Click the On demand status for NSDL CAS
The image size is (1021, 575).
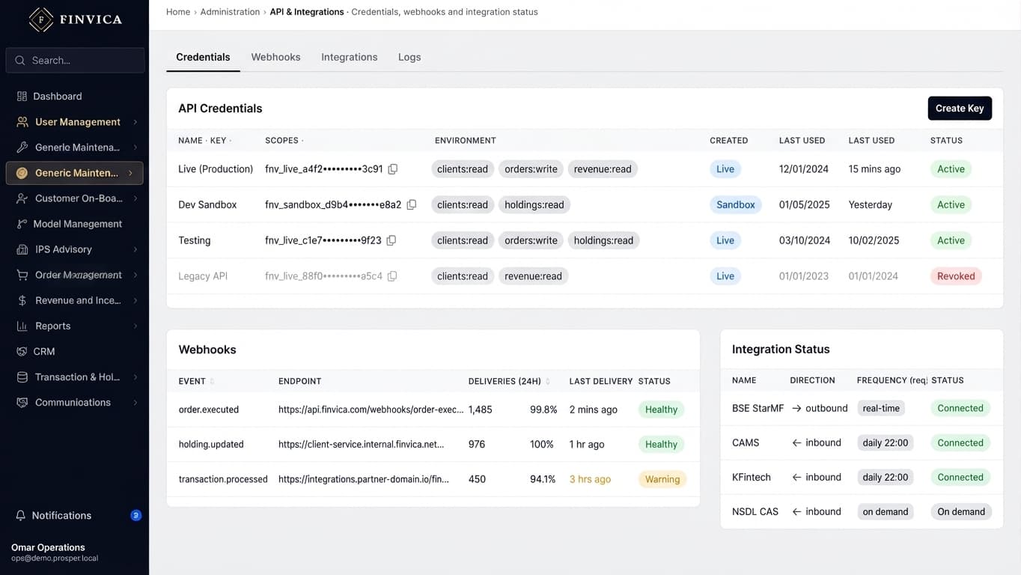961,511
